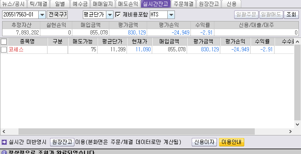Image resolution: width=301 pixels, height=154 pixels.
Task: Click the info icon in the status bar
Action: (4, 152)
